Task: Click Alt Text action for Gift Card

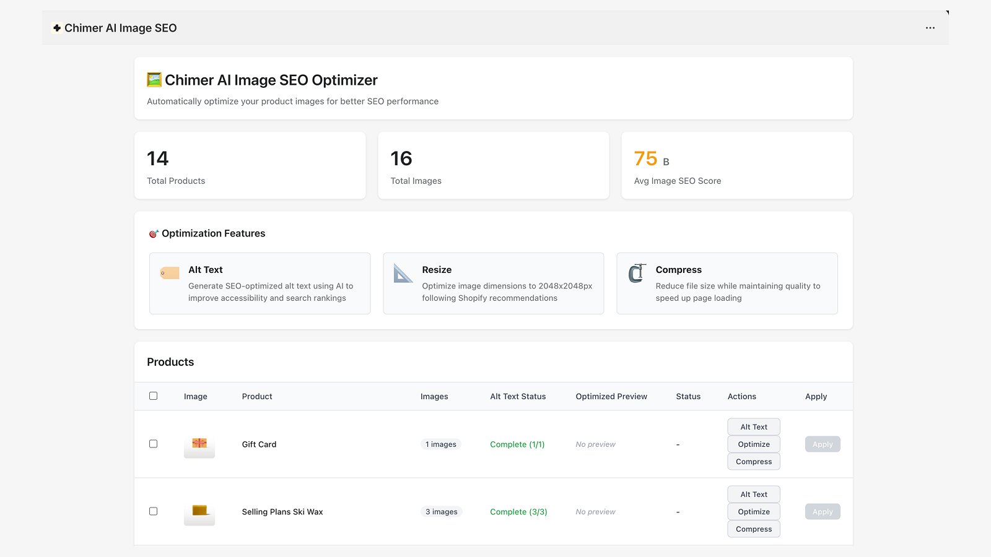Action: (x=753, y=426)
